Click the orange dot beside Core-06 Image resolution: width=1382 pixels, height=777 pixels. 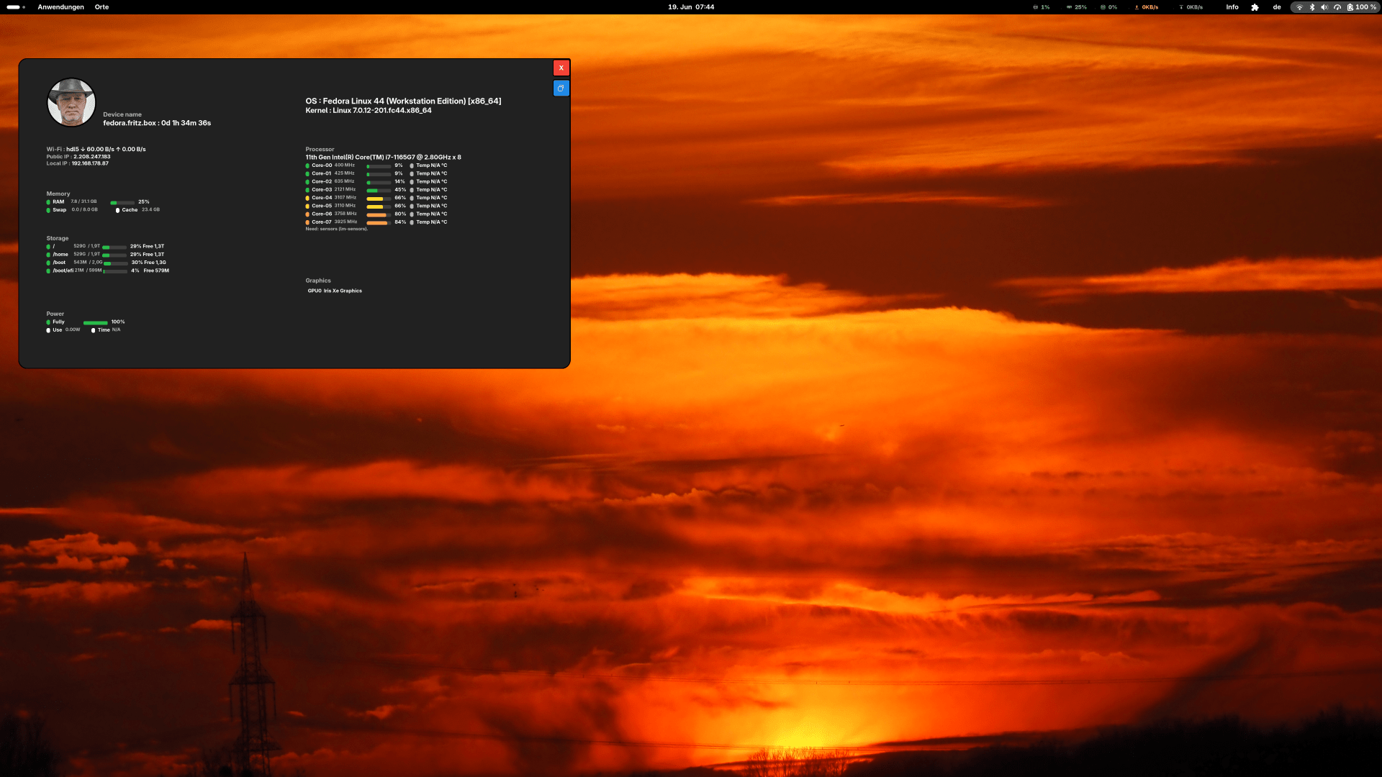307,214
